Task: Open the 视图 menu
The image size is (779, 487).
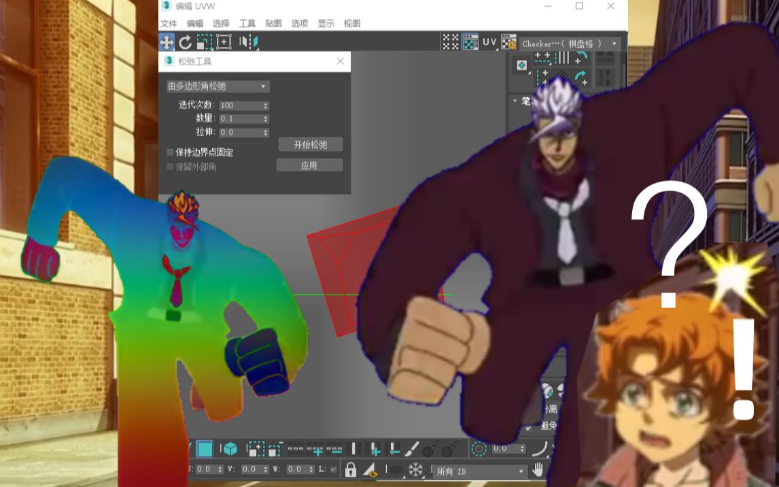Action: pos(352,23)
